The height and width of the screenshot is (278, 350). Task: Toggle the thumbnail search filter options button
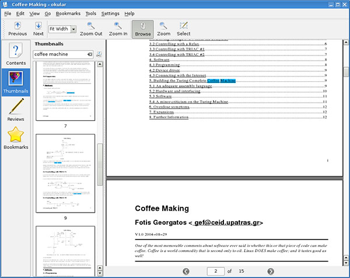(99, 54)
